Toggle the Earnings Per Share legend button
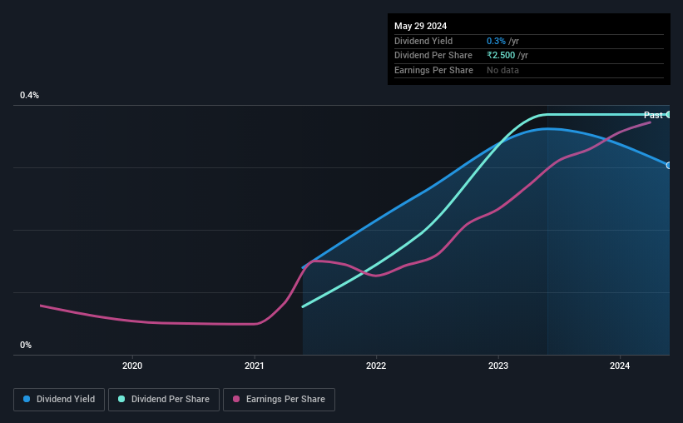This screenshot has height=423, width=683. 279,400
